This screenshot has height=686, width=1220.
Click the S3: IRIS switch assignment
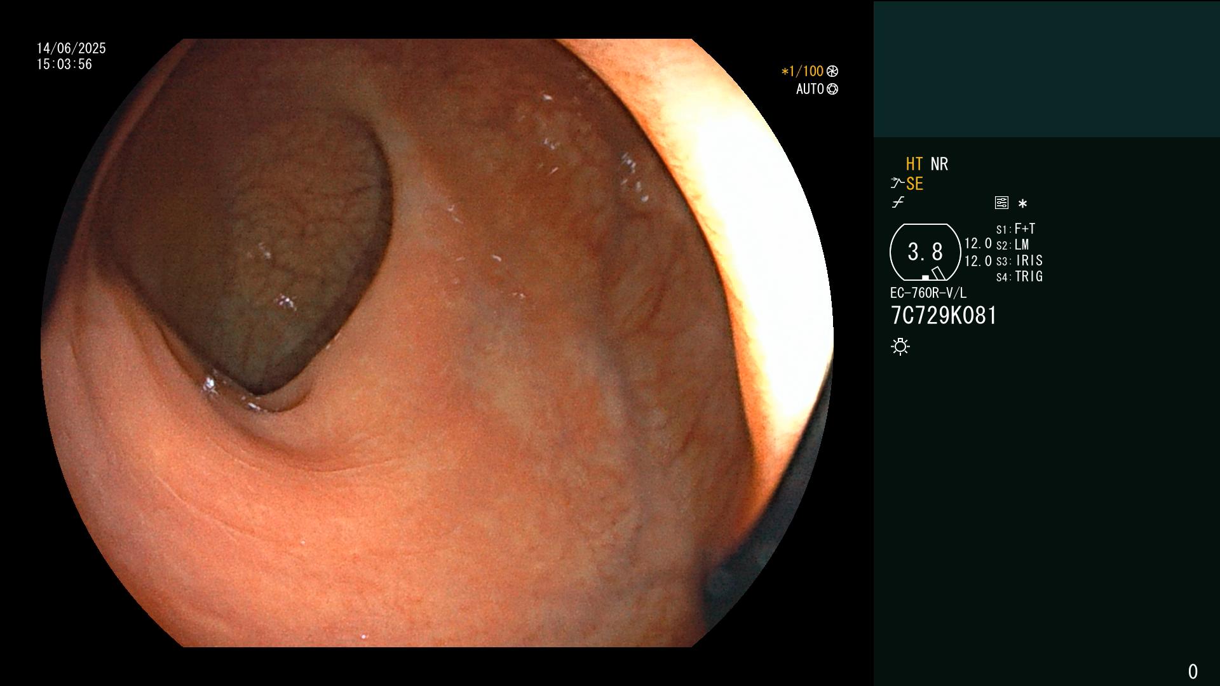point(1019,260)
